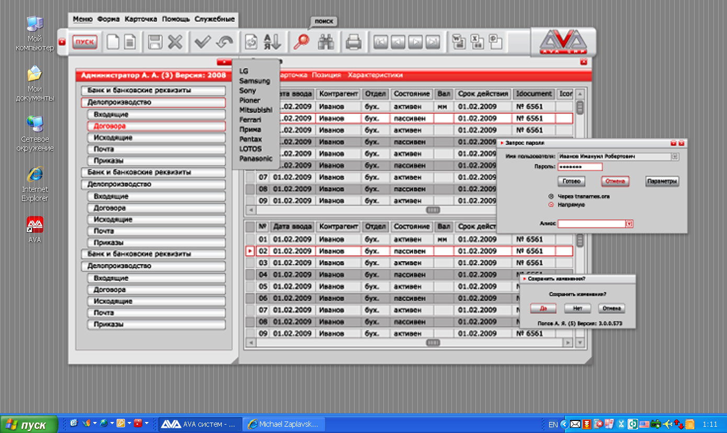Open the 'Имя пользователя' dropdown
727x433 pixels.
pyautogui.click(x=675, y=156)
